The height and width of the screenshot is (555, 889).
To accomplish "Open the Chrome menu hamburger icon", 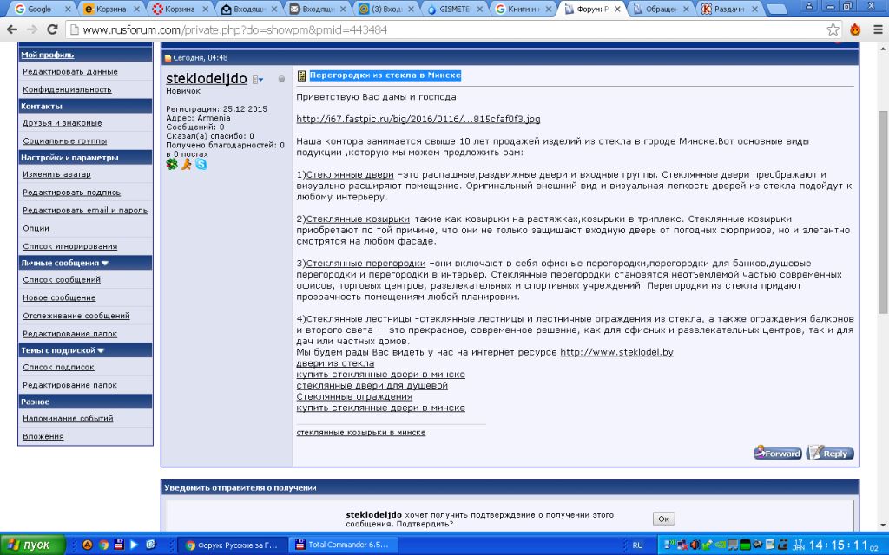I will tap(875, 29).
